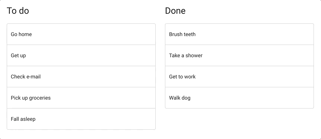This screenshot has height=139, width=321.
Task: Select the last task in the Done column
Action: click(239, 98)
